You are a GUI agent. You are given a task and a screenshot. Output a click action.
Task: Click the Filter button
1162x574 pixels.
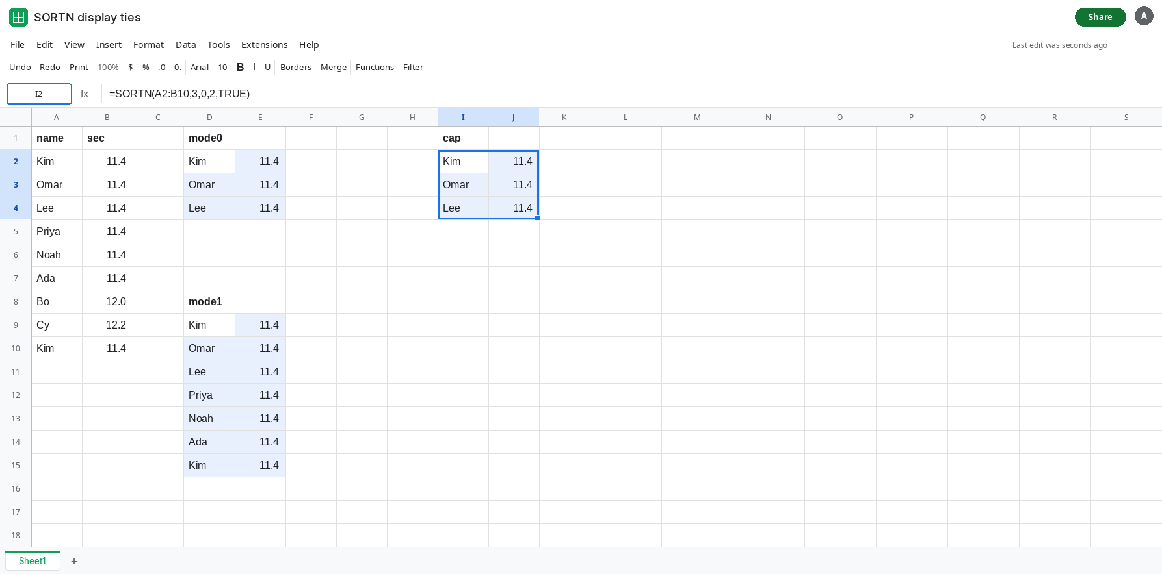coord(413,67)
